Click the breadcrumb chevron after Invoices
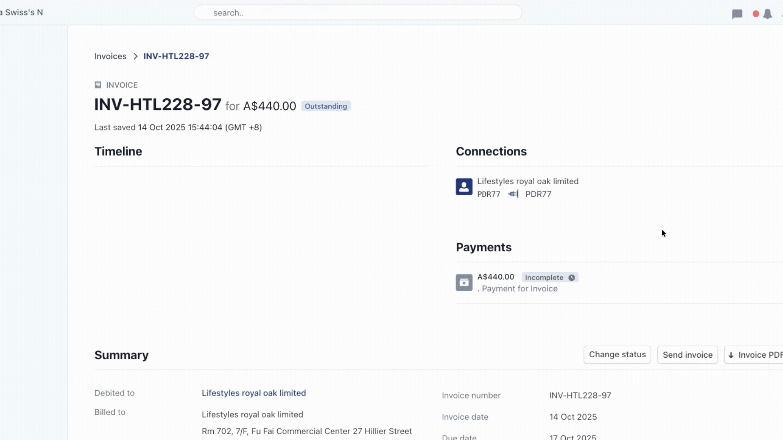Screen dimensions: 783x440 point(135,56)
